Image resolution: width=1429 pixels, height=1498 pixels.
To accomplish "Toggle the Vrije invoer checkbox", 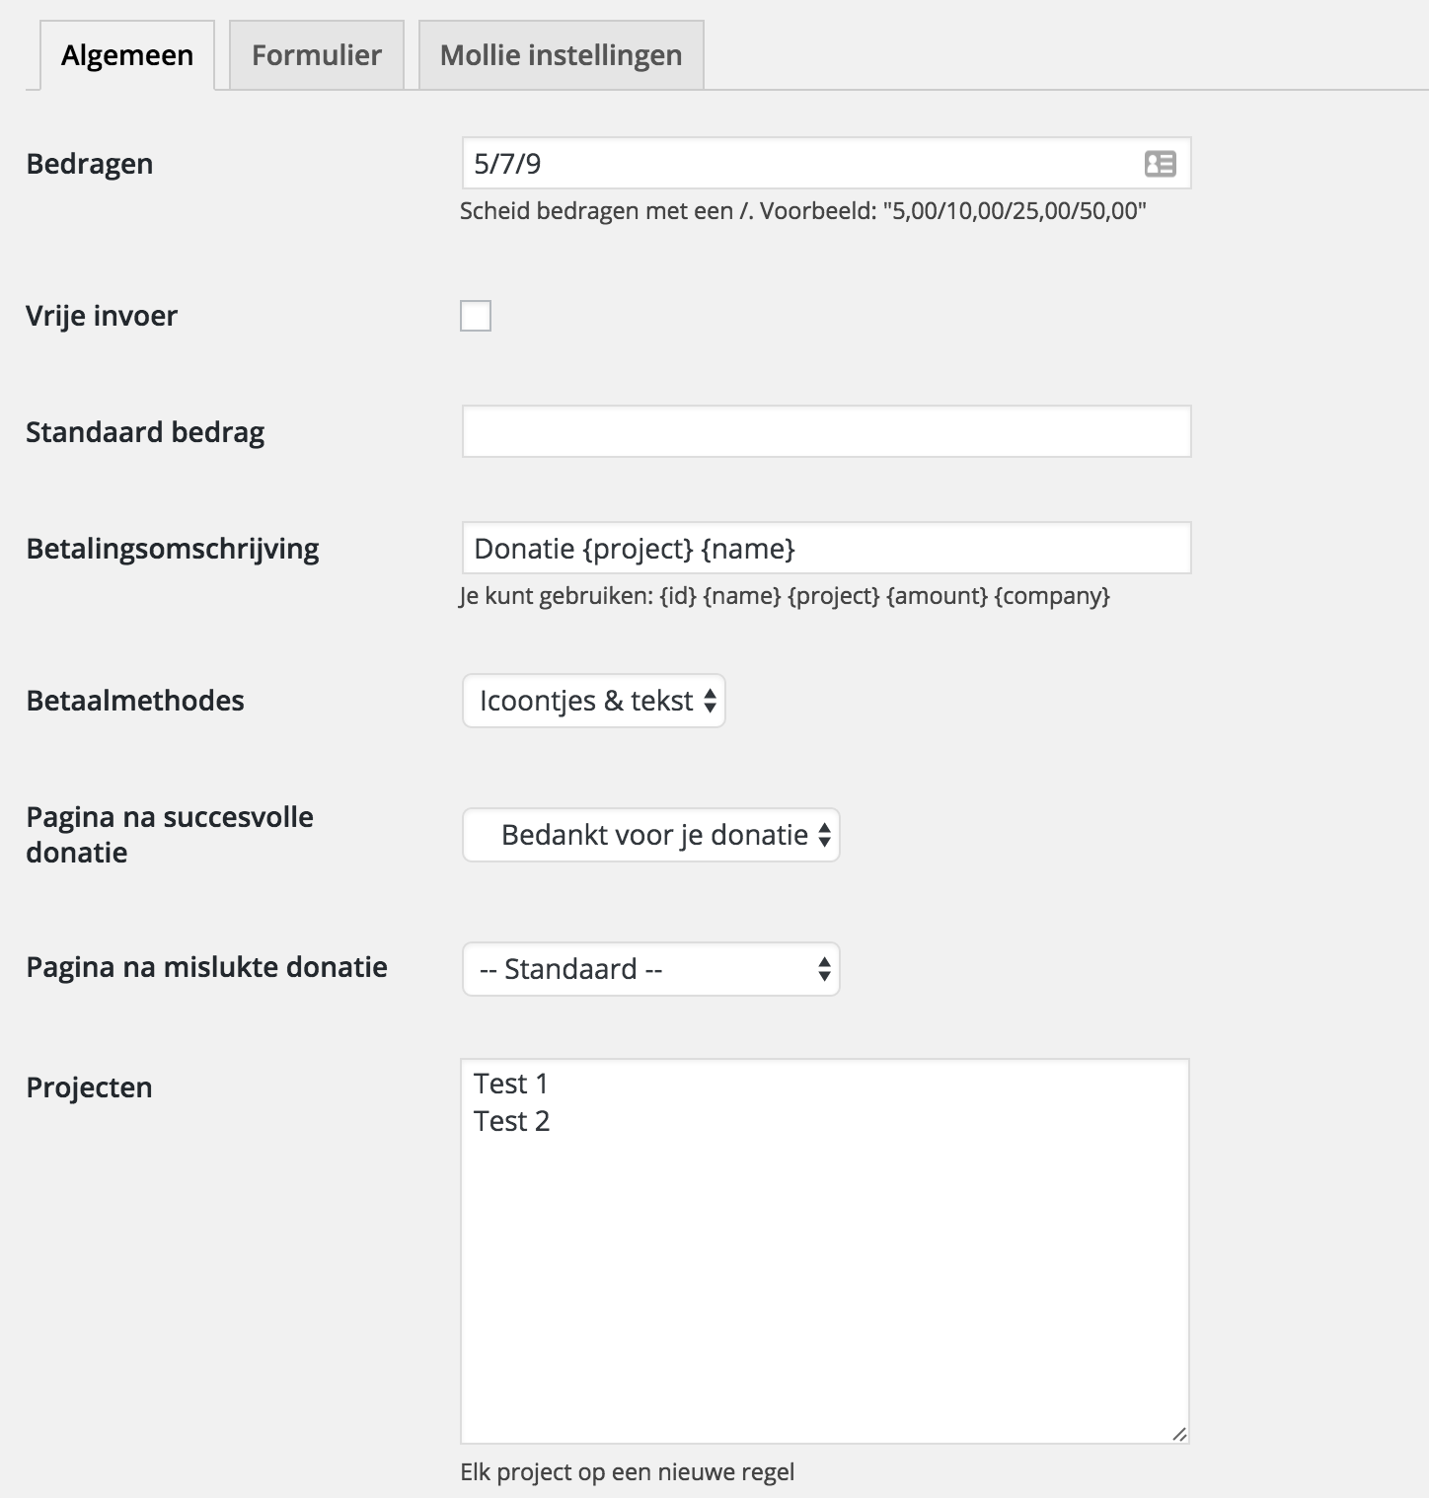I will point(476,316).
